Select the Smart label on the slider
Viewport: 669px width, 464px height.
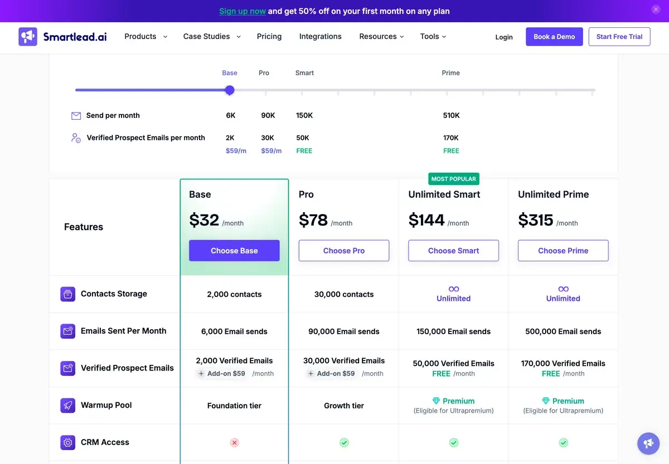click(304, 73)
